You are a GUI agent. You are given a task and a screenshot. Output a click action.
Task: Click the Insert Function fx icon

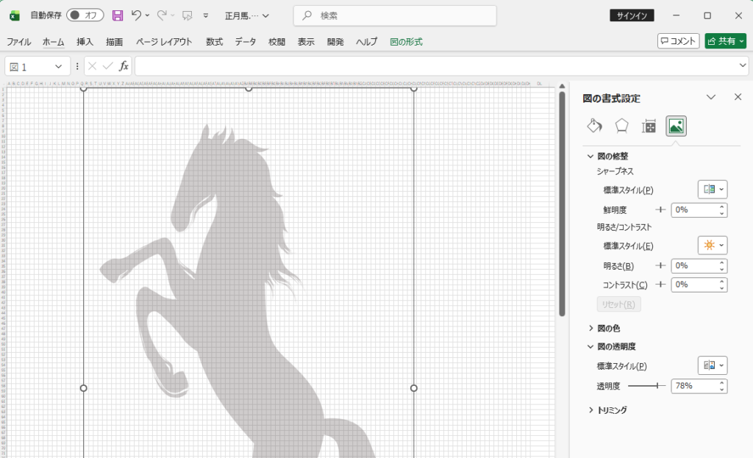pos(124,66)
